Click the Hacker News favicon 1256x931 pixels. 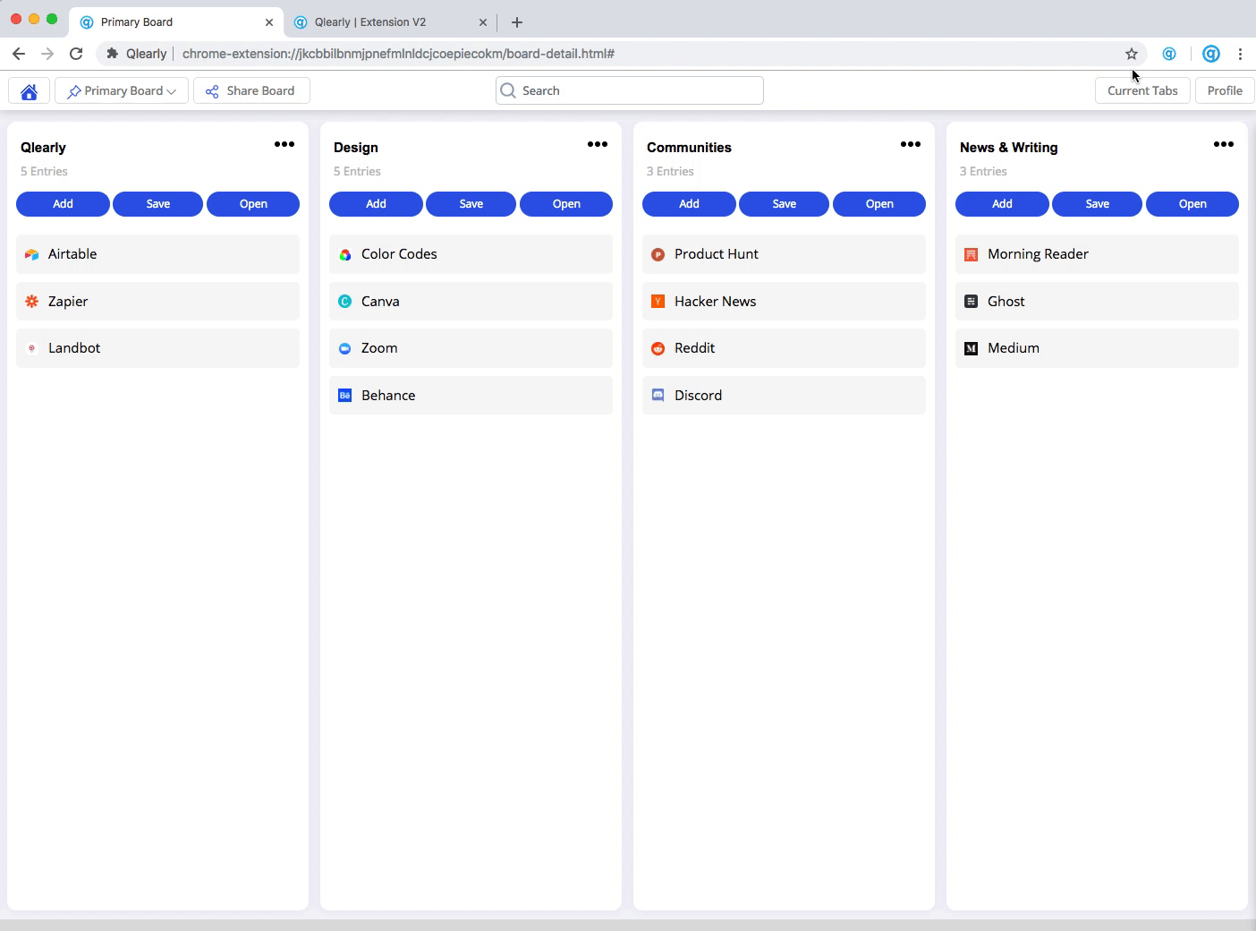point(658,302)
